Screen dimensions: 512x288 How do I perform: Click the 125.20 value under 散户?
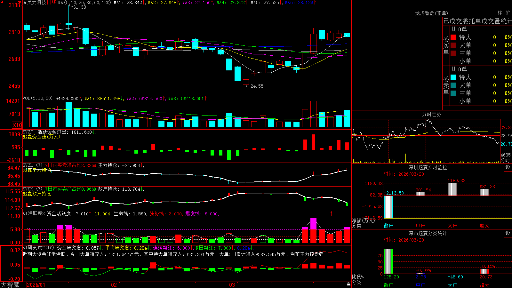click(391, 277)
